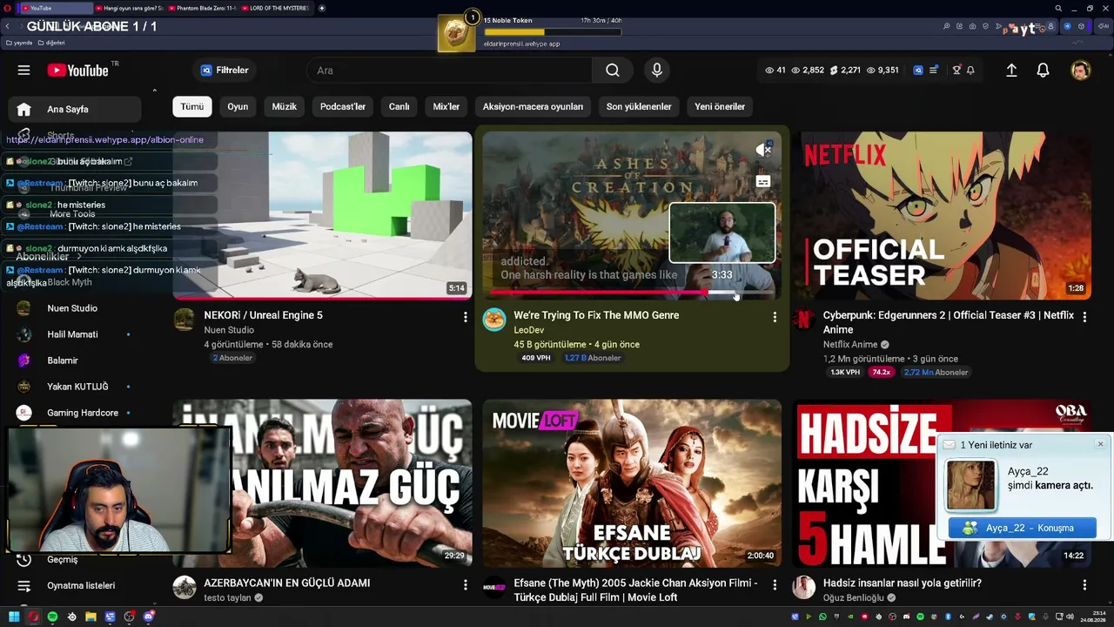Viewport: 1114px width, 627px height.
Task: Select the Müzik filter chip
Action: [x=285, y=106]
